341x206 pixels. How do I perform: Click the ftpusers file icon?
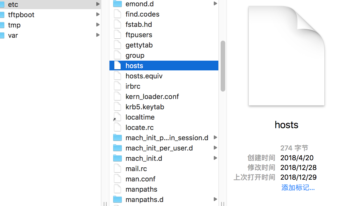(117, 35)
